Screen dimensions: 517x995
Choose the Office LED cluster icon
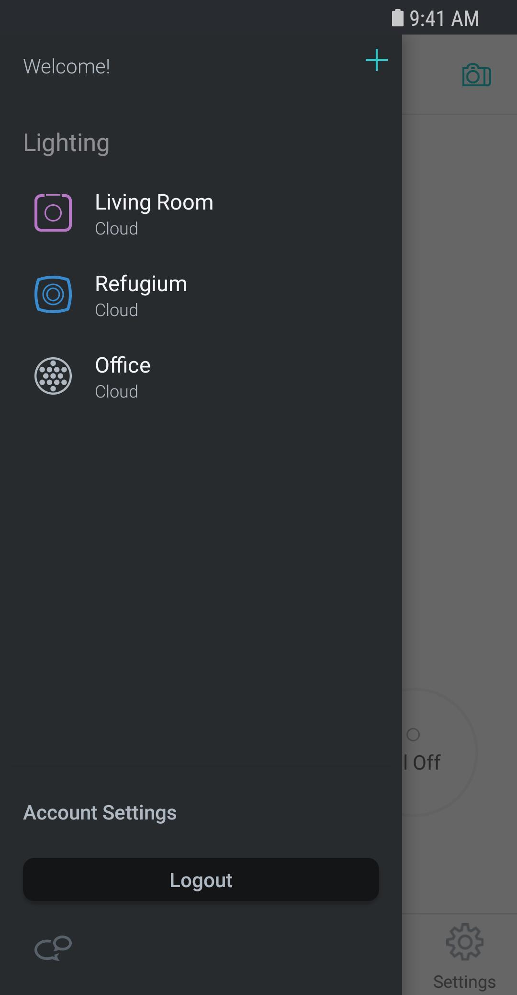pyautogui.click(x=53, y=376)
